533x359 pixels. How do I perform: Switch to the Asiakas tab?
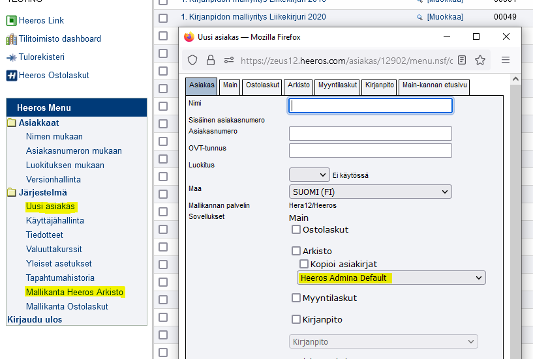[202, 86]
